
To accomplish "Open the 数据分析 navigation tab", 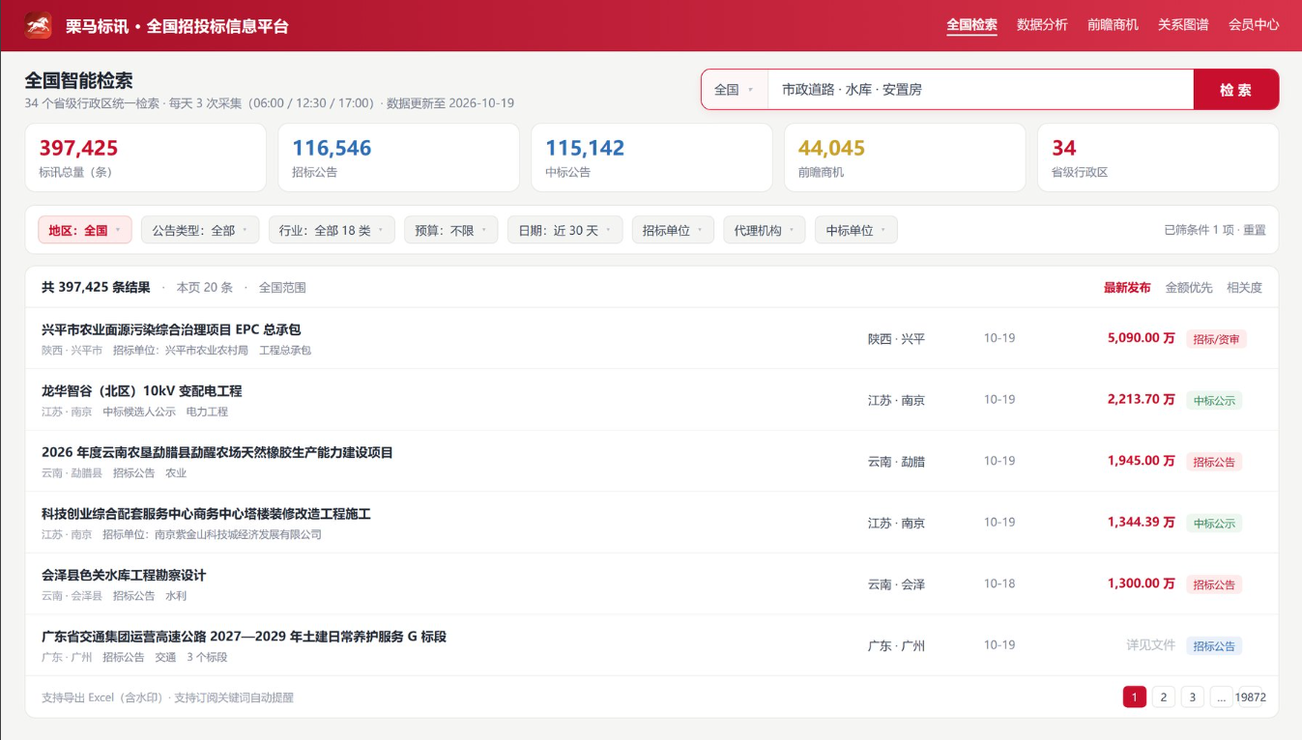I will point(1042,25).
